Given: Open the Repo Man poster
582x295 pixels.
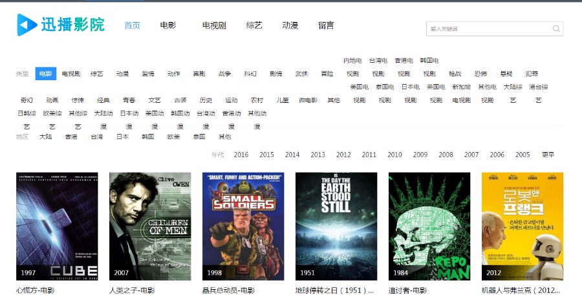Looking at the screenshot, I should click(429, 226).
